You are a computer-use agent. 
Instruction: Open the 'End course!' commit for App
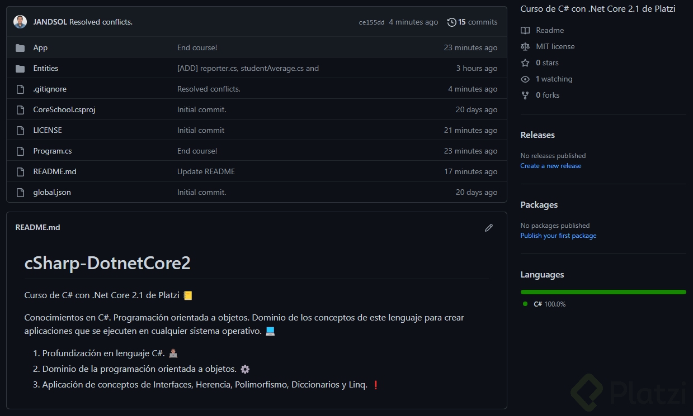click(x=197, y=48)
